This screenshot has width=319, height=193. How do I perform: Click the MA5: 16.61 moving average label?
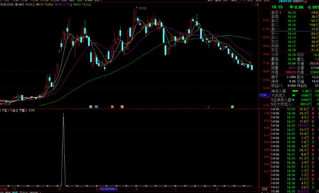[26, 5]
